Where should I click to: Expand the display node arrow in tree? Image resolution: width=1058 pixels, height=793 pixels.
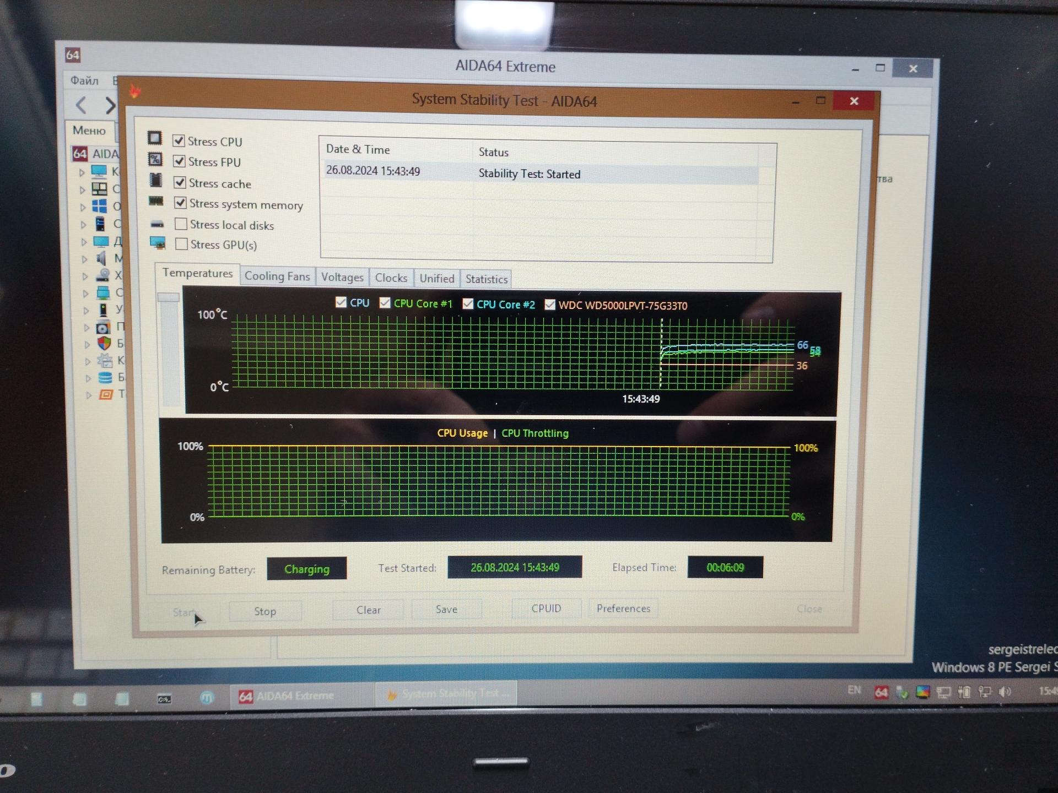tap(84, 242)
